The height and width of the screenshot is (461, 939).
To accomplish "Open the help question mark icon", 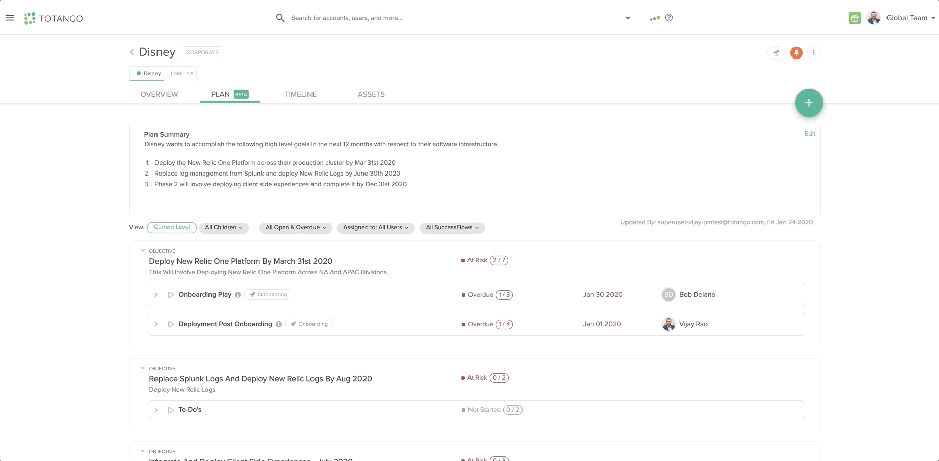I will (x=669, y=18).
